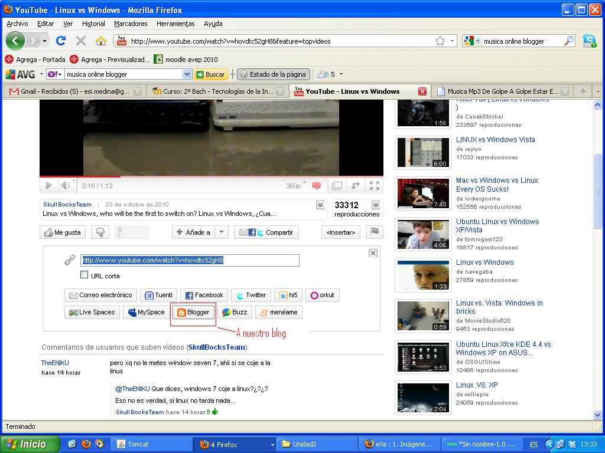Viewport: 605px width, 453px height.
Task: Mute the video using the speaker icon
Action: tap(65, 186)
